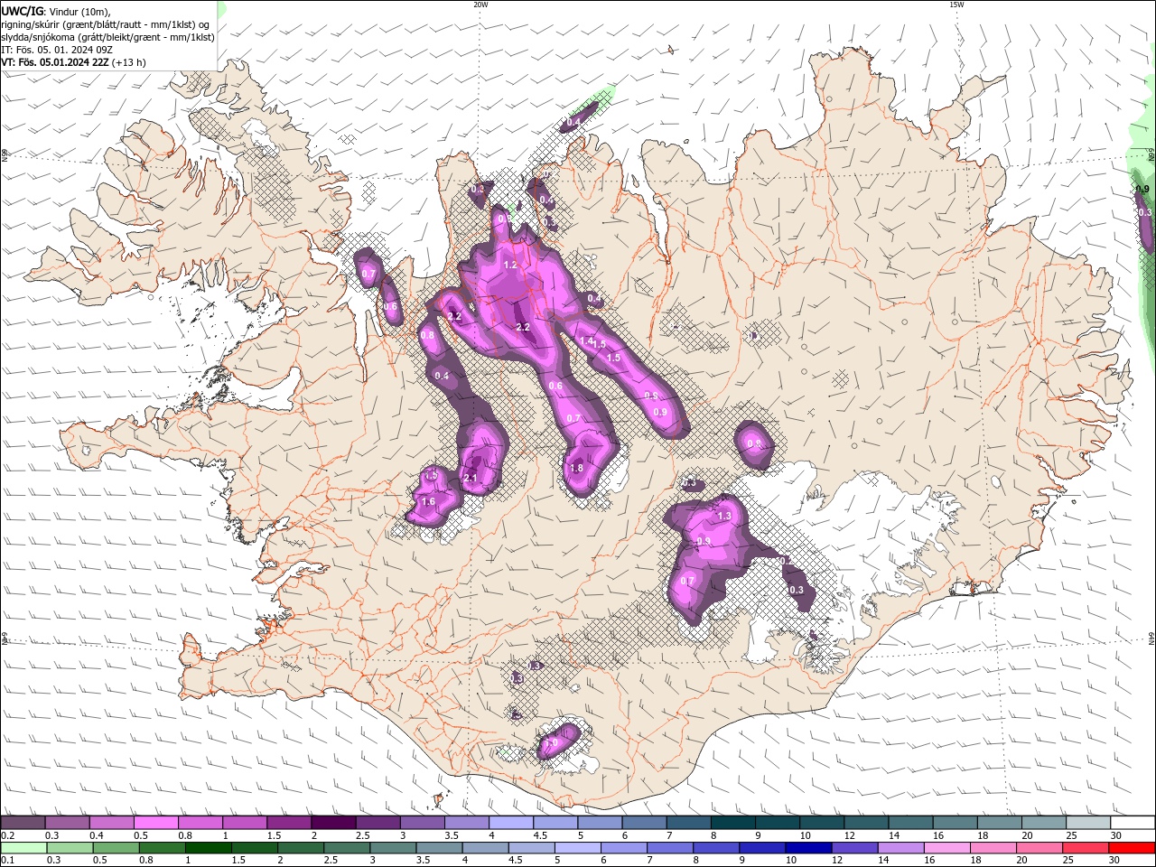Select the 12 indigo swatch in lower legend
Image resolution: width=1156 pixels, height=867 pixels.
(854, 848)
